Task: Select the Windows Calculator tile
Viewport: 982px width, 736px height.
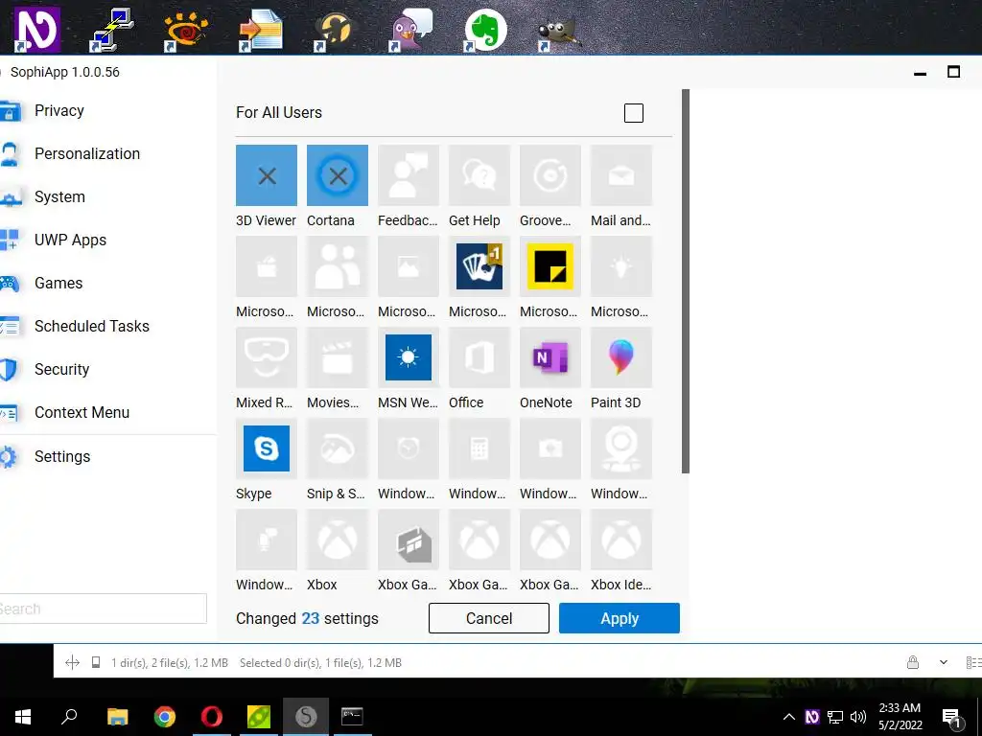Action: tap(479, 448)
